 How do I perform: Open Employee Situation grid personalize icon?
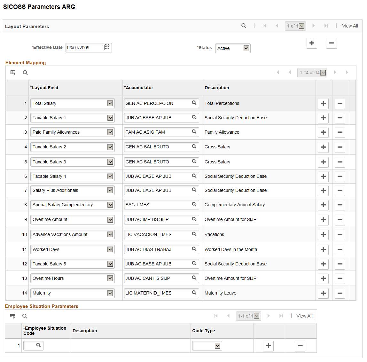click(13, 316)
